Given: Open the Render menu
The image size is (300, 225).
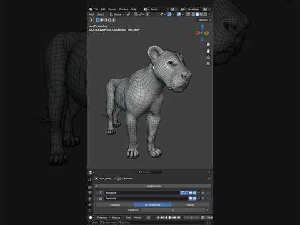Looking at the screenshot, I should [x=112, y=9].
